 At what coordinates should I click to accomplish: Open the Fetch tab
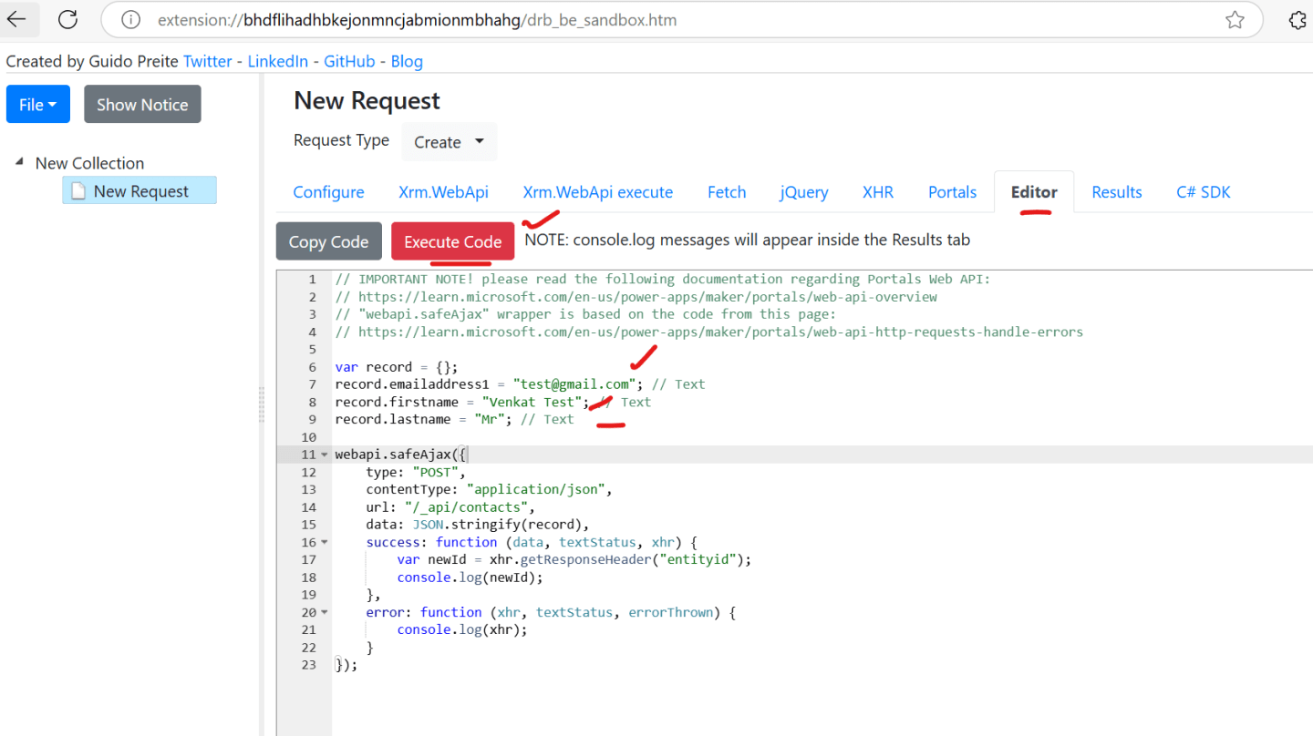coord(726,192)
